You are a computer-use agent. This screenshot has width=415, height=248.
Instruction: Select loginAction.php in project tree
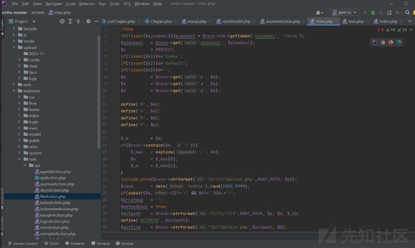(54, 221)
